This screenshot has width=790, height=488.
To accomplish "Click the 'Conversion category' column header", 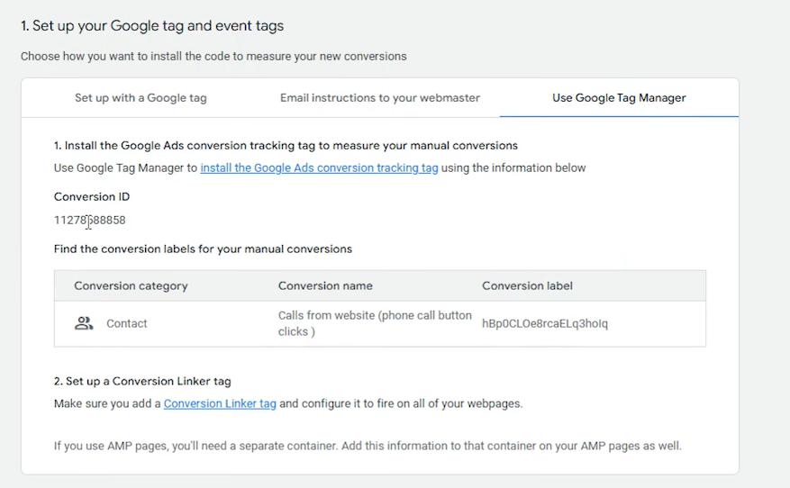I will (x=131, y=285).
